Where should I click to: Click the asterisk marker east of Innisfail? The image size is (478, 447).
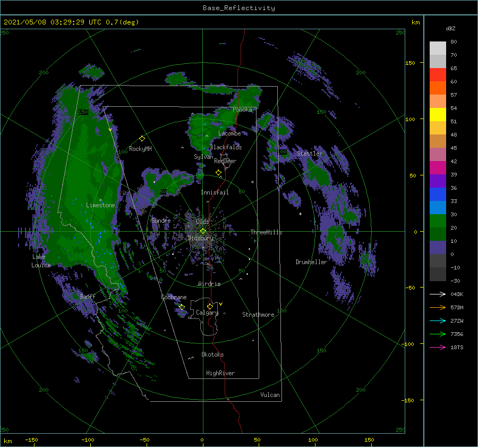(252, 182)
